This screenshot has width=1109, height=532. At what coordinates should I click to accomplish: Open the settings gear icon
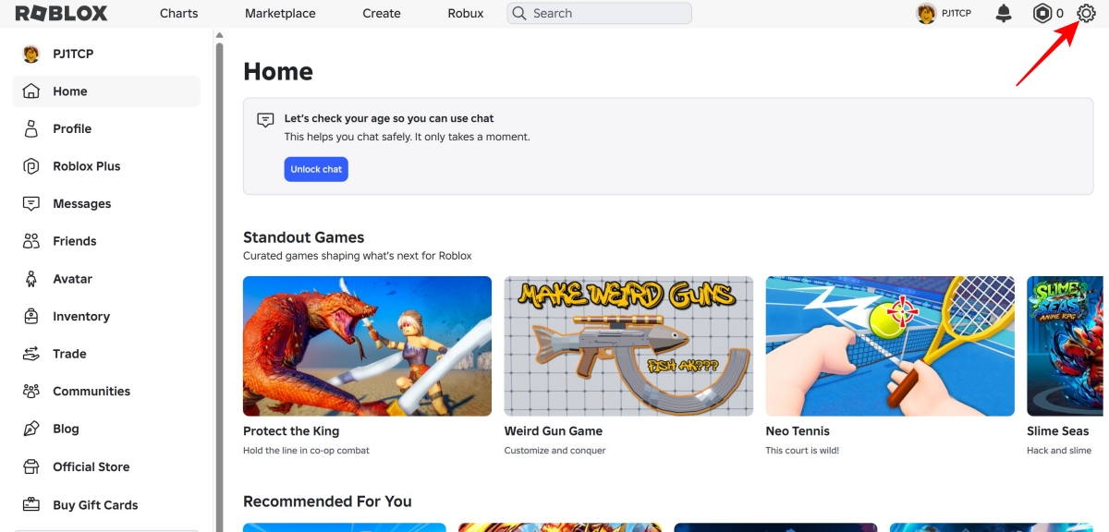point(1086,13)
